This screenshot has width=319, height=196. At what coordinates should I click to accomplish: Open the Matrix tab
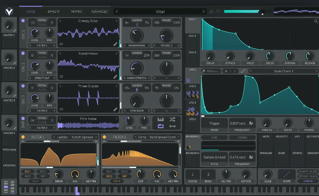click(x=76, y=11)
